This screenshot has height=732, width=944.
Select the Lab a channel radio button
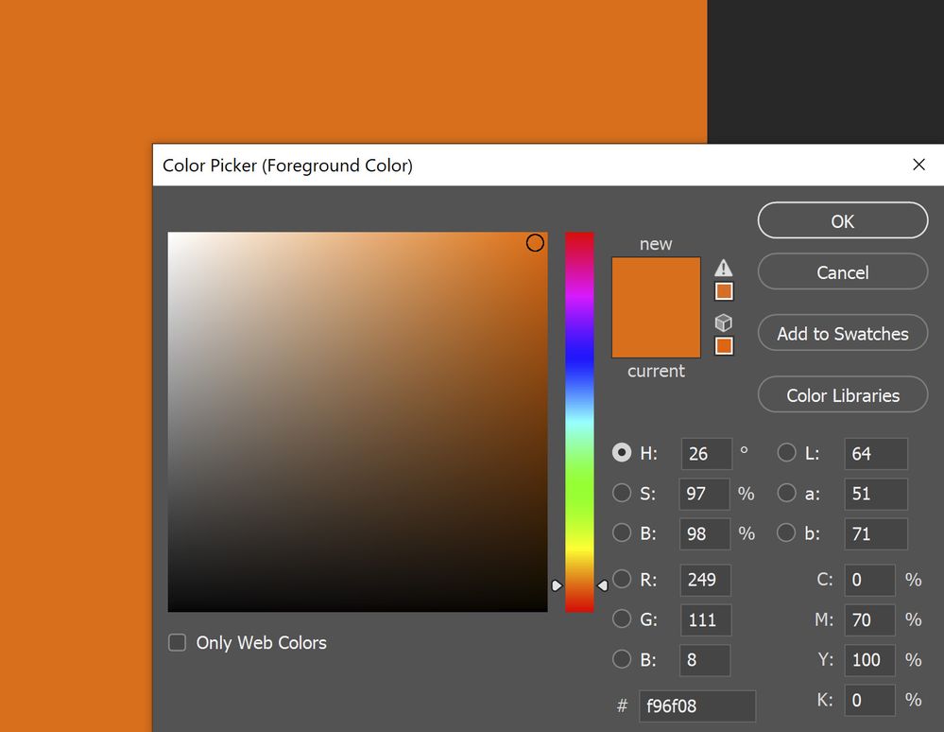(786, 493)
